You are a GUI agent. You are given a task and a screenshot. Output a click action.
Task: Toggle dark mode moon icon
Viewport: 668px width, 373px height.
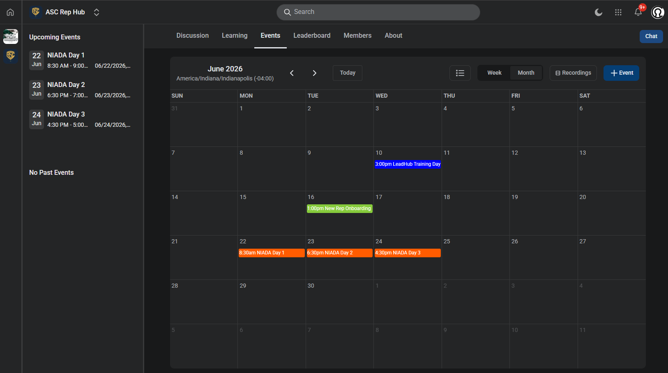[x=599, y=12]
